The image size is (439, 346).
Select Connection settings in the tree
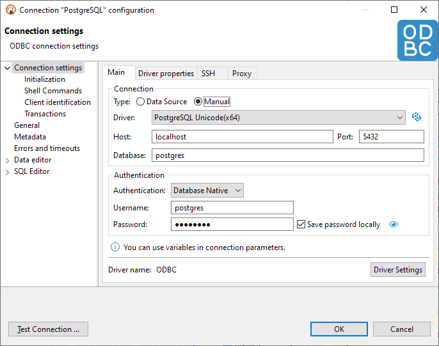pyautogui.click(x=48, y=68)
